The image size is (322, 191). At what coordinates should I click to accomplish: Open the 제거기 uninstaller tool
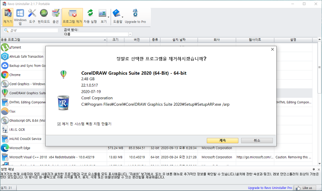point(8,17)
